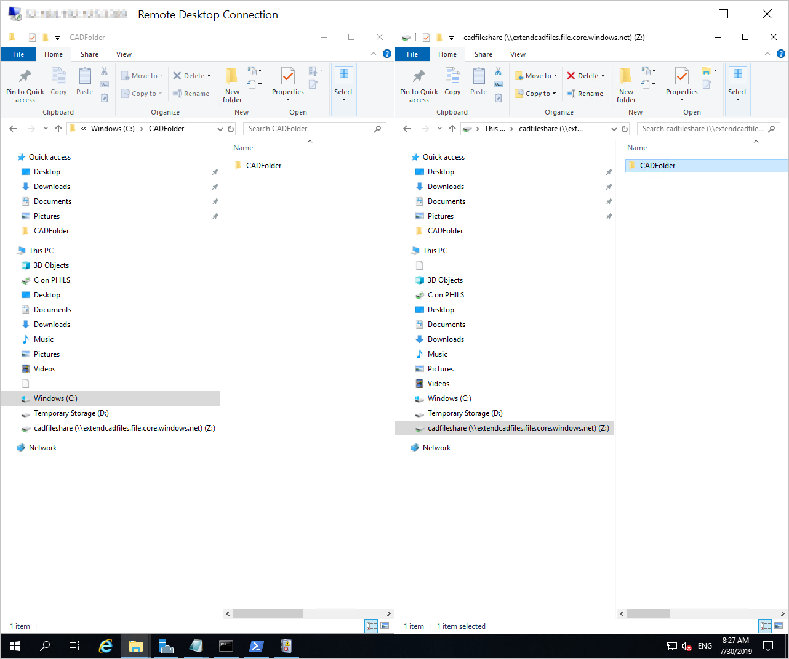Open Share tab in left CADFolder window
Image resolution: width=789 pixels, height=659 pixels.
(x=89, y=54)
